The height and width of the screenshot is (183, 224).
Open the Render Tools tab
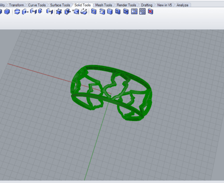(126, 5)
